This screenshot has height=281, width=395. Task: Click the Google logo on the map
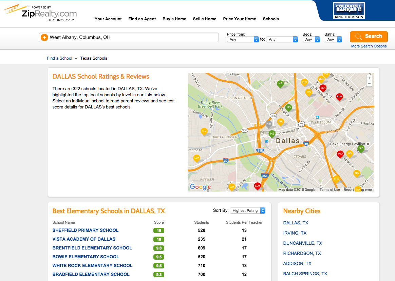(200, 187)
